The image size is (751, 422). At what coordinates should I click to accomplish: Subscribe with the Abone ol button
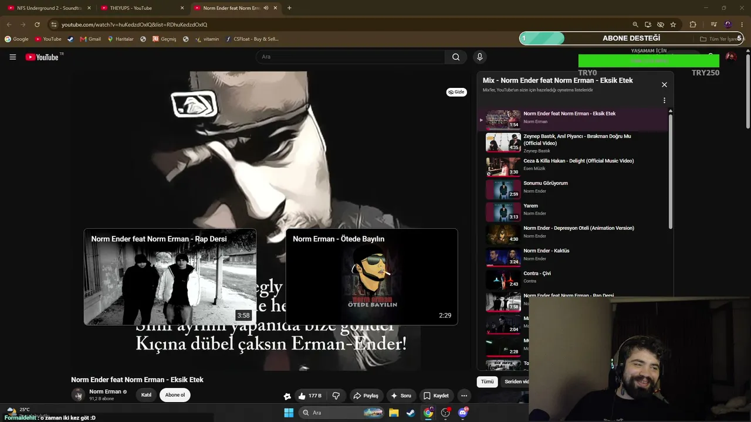pyautogui.click(x=175, y=395)
